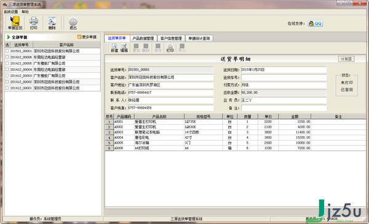This screenshot has width=369, height=224.
Task: Click the green arrow beside 全部单据
Action: [9, 37]
